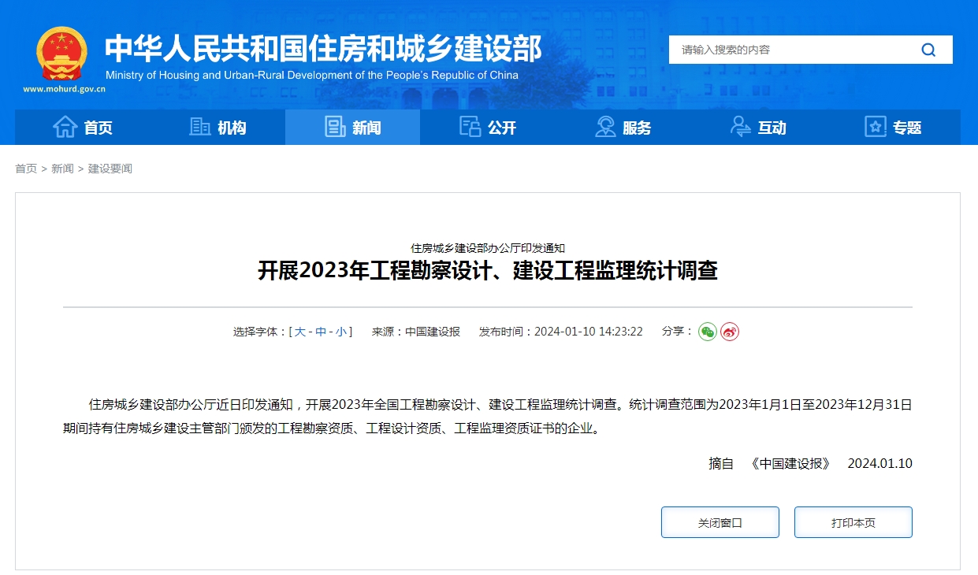The width and height of the screenshot is (978, 575).
Task: Select the 小 font size option
Action: pos(342,332)
